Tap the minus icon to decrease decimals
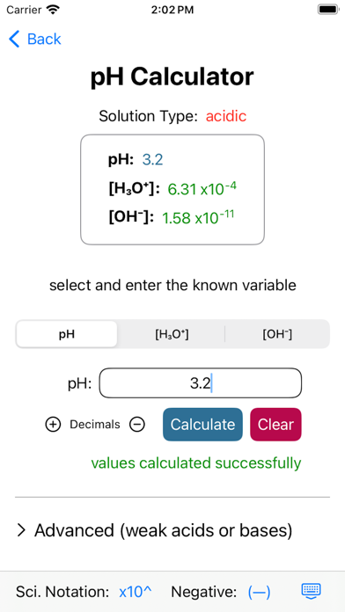This screenshot has height=612, width=345. 137,424
